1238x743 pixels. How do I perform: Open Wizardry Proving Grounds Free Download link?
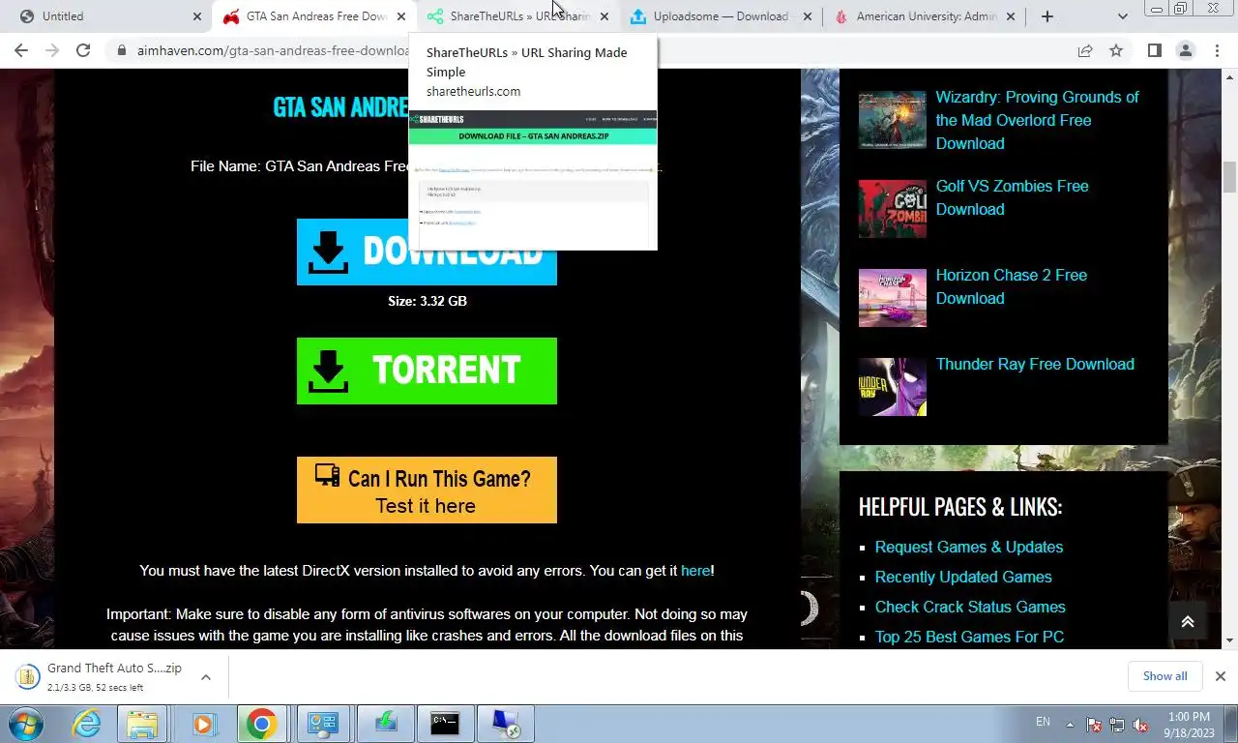1037,120
